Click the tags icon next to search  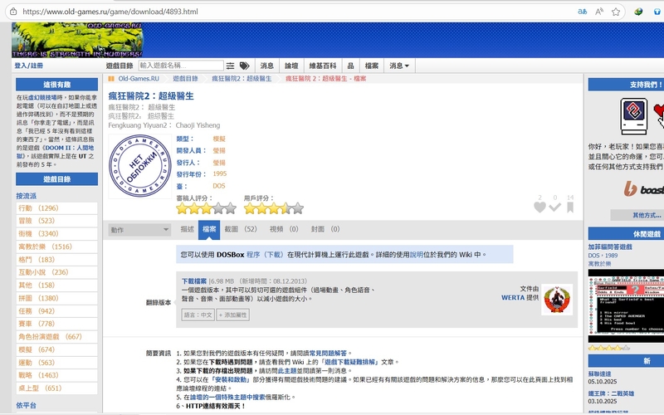click(244, 66)
